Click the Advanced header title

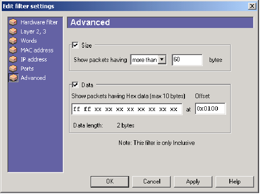(90, 22)
